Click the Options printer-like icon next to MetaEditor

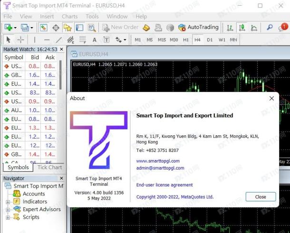(x=158, y=28)
